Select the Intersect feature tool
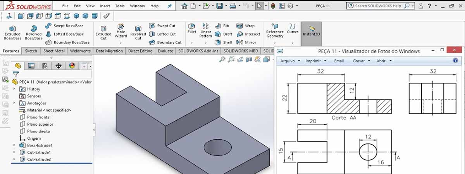This screenshot has height=174, width=465. [x=248, y=34]
